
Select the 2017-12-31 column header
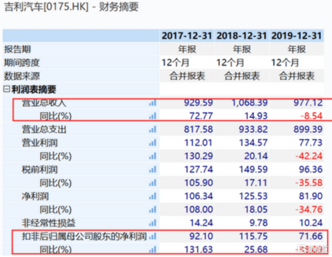(x=187, y=36)
